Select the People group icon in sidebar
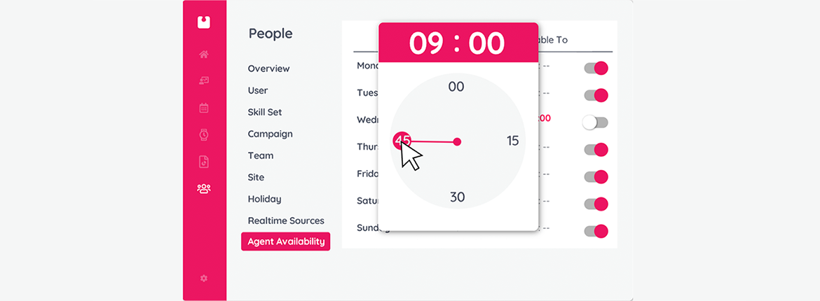 click(204, 188)
